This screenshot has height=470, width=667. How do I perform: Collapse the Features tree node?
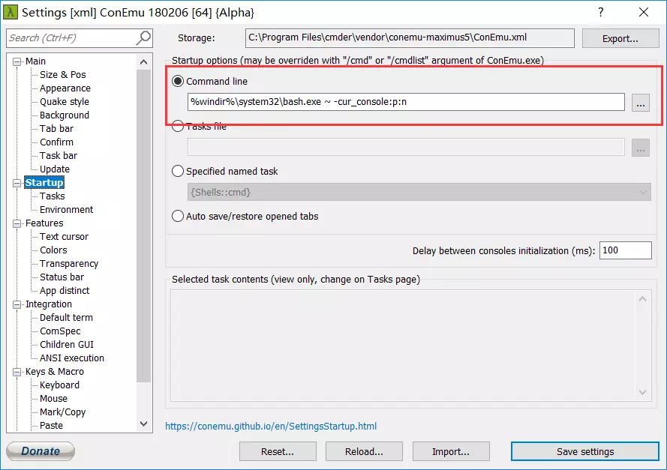(17, 223)
